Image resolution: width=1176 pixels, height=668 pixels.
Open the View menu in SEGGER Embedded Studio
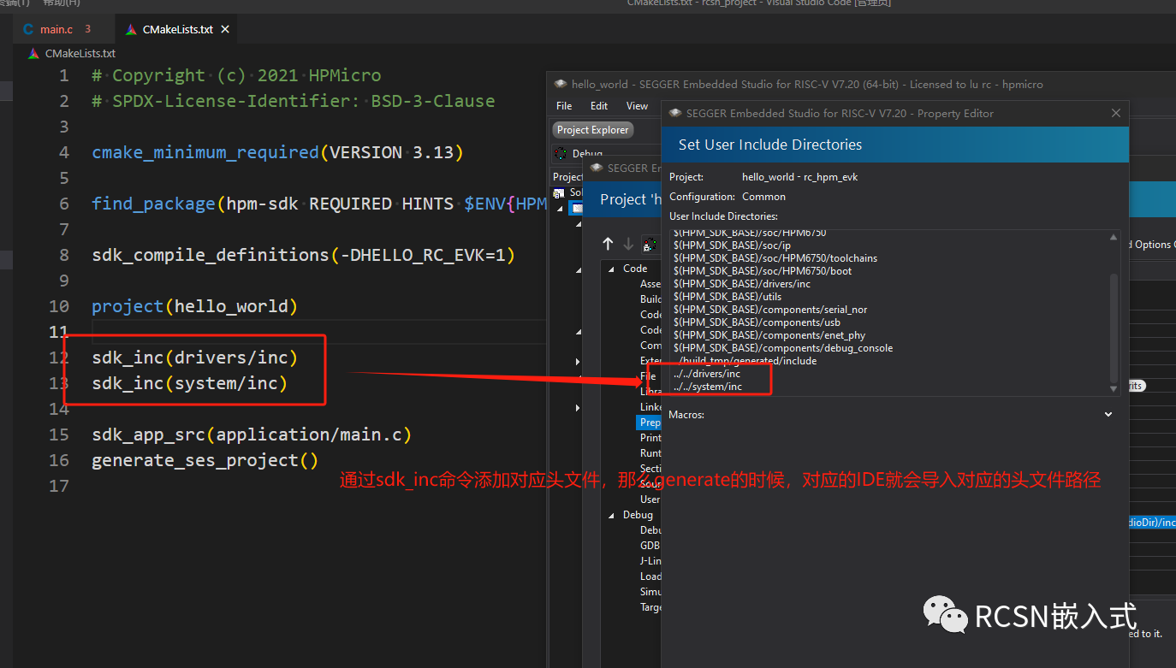tap(637, 106)
